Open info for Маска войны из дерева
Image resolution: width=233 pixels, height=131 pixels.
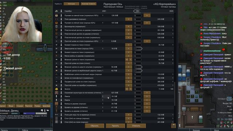click(61, 56)
